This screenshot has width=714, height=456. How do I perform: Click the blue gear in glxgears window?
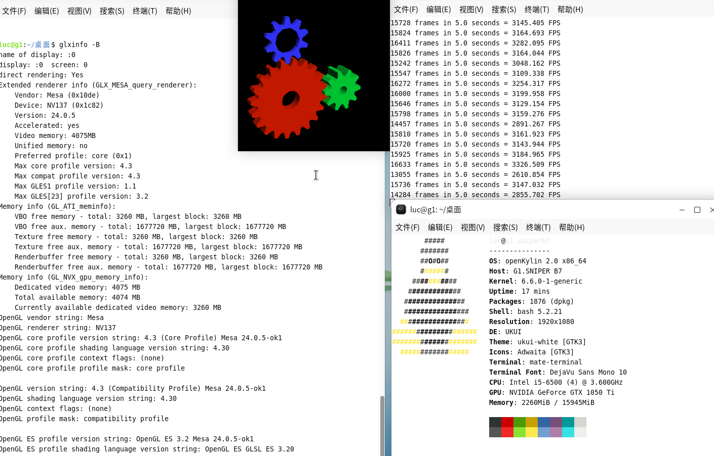[286, 39]
